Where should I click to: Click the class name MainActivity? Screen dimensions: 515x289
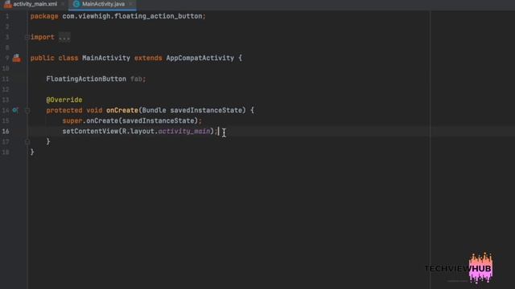click(106, 58)
